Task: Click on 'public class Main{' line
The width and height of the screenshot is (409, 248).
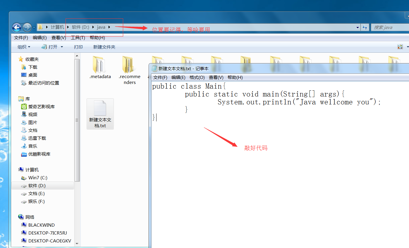Action: point(189,86)
